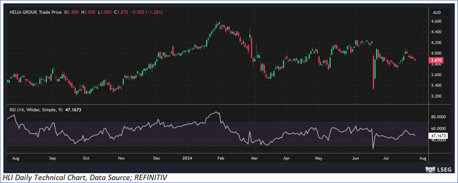Click the Apr time axis label
The height and width of the screenshot is (183, 458).
[286, 159]
